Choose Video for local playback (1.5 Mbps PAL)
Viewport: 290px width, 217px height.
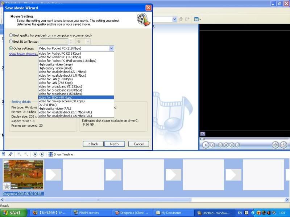[76, 116]
